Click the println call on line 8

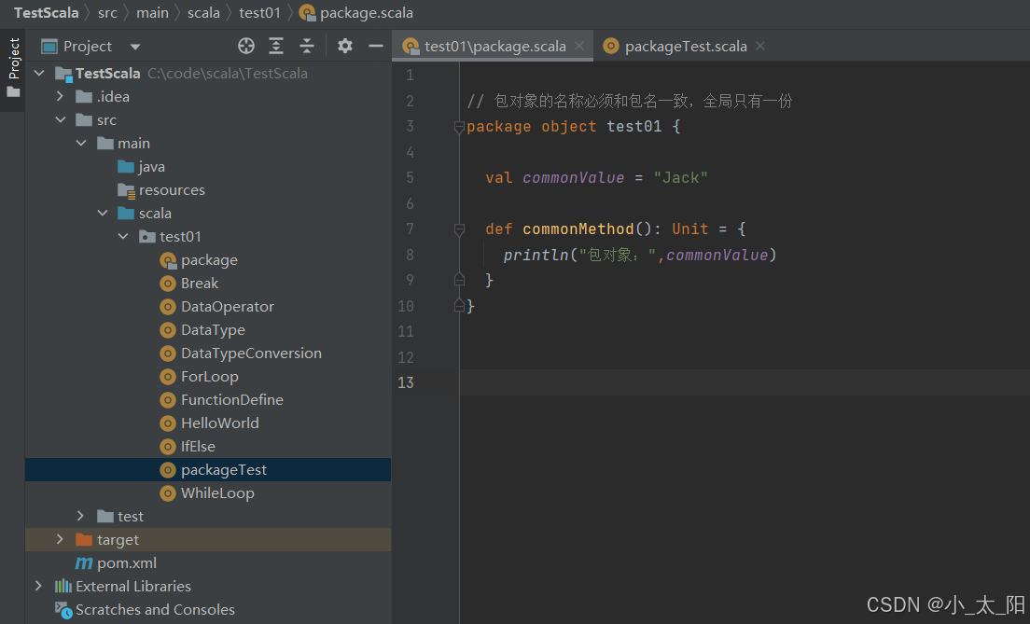click(x=536, y=255)
